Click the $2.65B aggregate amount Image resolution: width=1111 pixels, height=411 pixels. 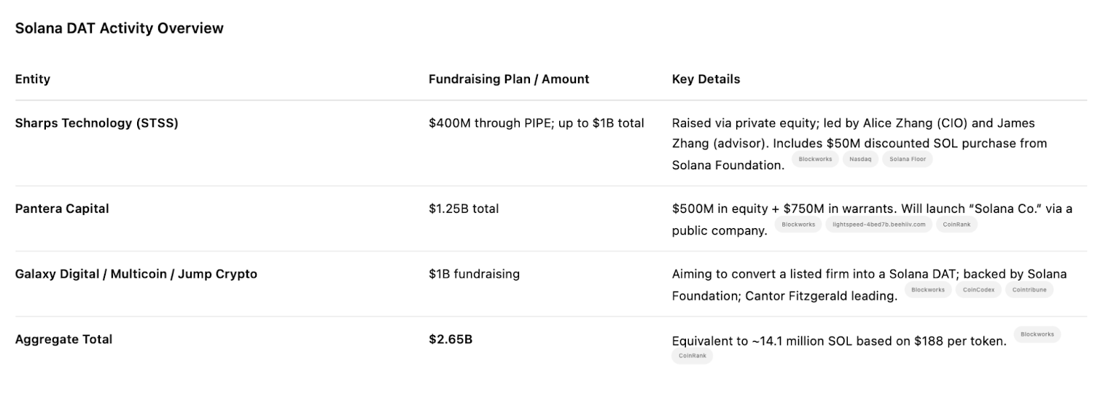(x=450, y=339)
